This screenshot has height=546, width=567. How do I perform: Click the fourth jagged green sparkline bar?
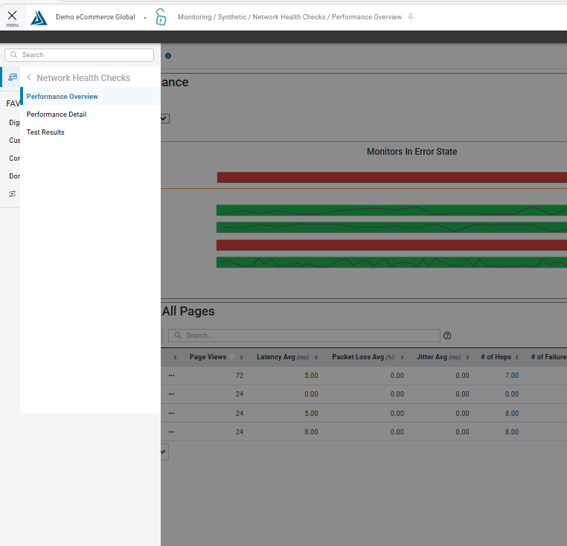click(391, 262)
